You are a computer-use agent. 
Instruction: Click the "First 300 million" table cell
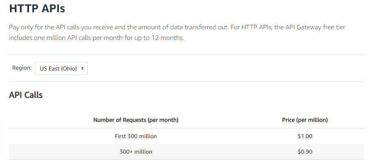tap(136, 136)
